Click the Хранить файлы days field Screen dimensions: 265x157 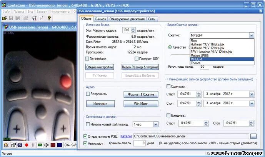click(140, 143)
